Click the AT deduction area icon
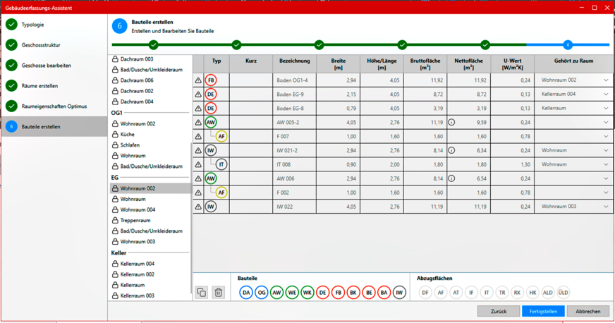The width and height of the screenshot is (615, 323). pyautogui.click(x=456, y=293)
